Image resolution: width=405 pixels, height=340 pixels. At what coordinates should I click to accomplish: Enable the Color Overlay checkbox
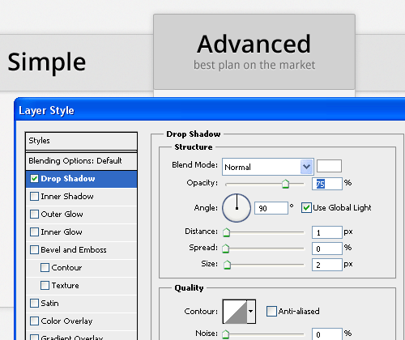[x=34, y=321]
